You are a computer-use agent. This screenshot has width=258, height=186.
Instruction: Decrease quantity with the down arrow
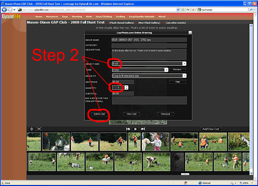126,88
